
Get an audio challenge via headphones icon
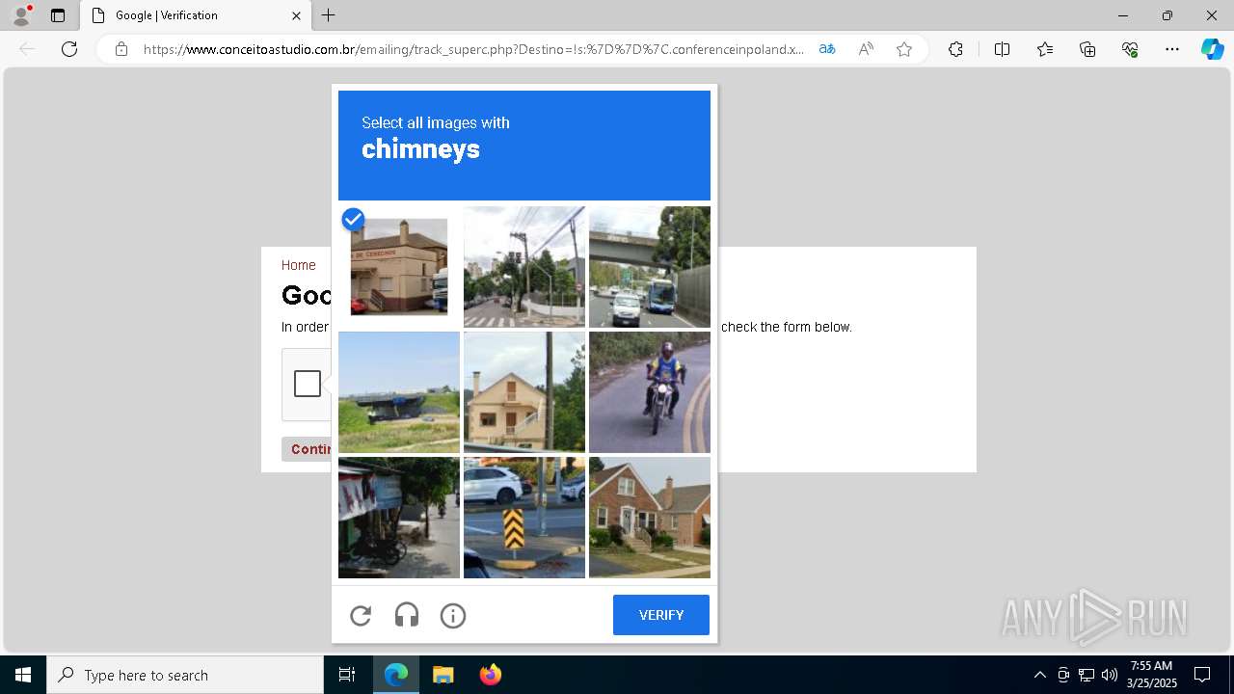407,615
